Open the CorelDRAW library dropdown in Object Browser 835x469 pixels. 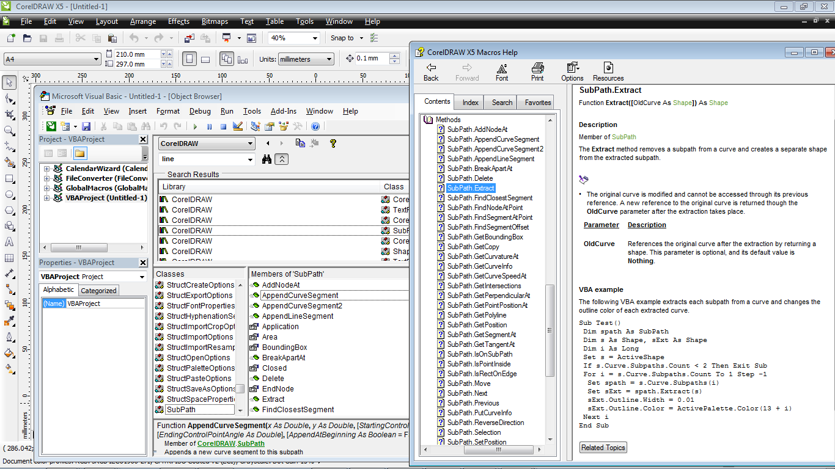[250, 144]
